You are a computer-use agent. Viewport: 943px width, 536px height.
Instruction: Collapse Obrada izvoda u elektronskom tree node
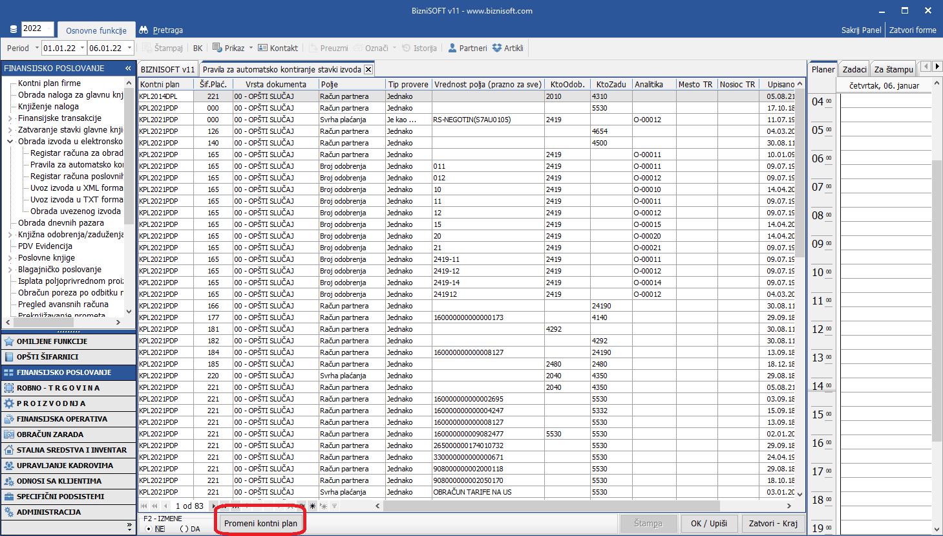[10, 142]
